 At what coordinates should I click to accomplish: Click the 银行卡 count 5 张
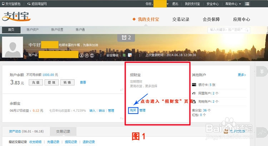[213, 85]
